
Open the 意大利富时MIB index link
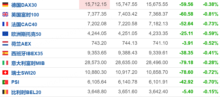[x=28, y=63]
